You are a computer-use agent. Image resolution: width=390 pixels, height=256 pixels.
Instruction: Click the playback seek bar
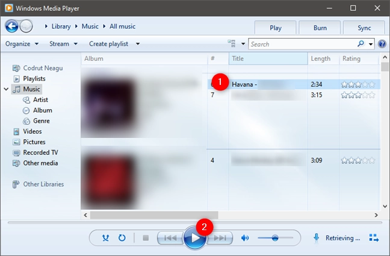point(195,223)
